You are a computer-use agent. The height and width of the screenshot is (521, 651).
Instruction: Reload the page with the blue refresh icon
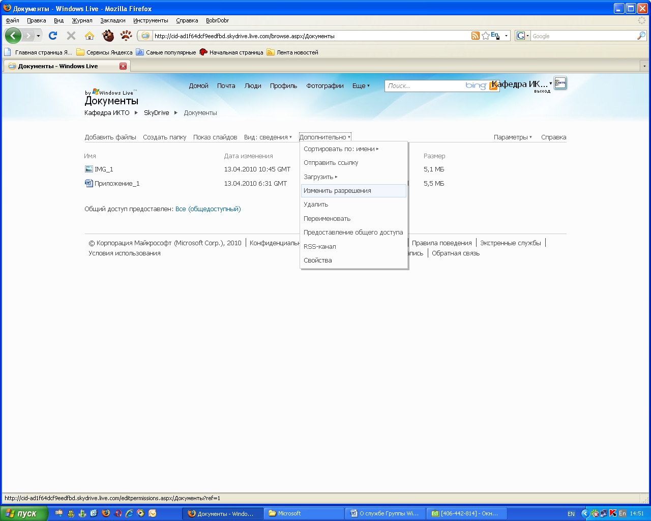(53, 36)
